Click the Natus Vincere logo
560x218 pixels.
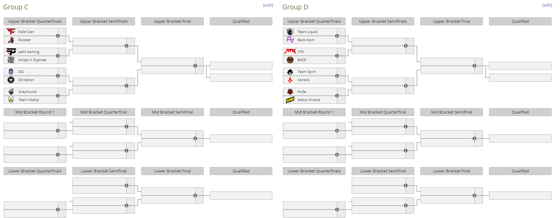(290, 100)
